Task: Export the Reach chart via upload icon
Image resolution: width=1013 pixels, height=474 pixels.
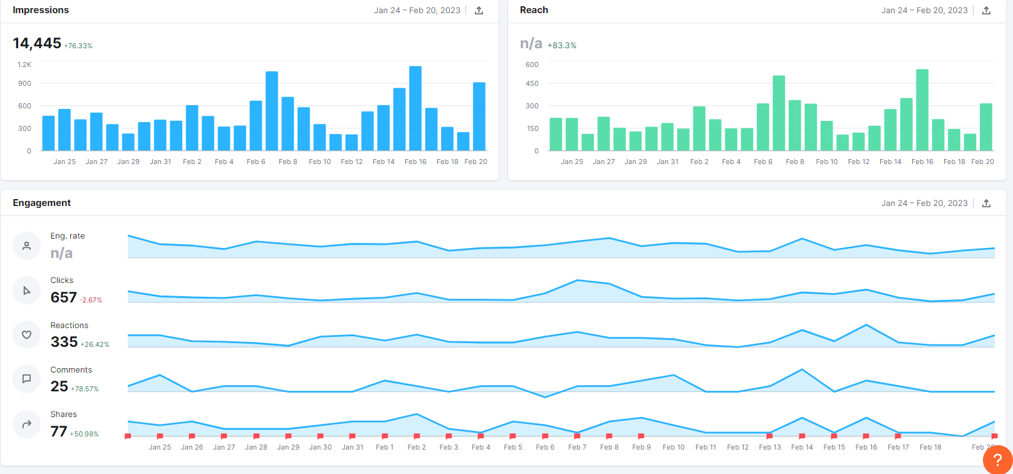Action: [986, 11]
